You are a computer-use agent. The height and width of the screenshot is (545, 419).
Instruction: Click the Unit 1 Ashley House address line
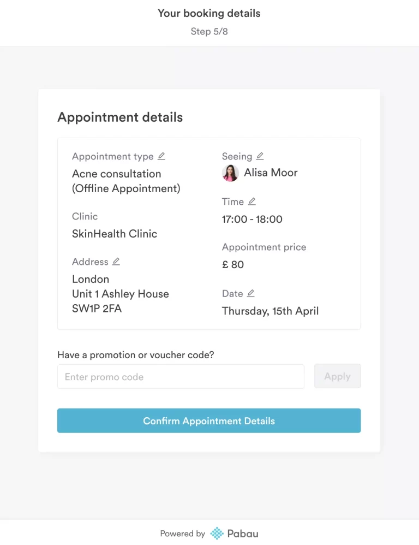pos(121,294)
